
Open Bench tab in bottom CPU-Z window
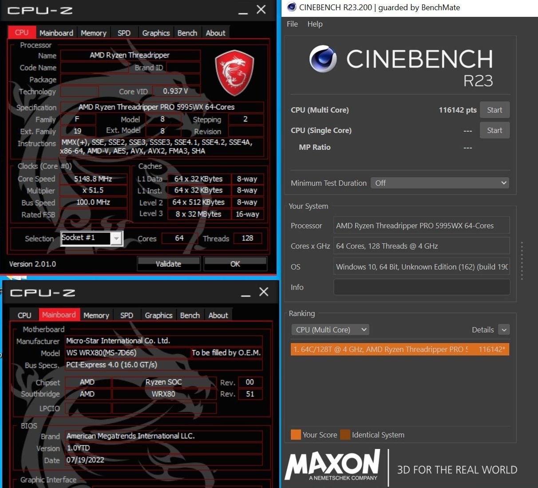[x=190, y=315]
